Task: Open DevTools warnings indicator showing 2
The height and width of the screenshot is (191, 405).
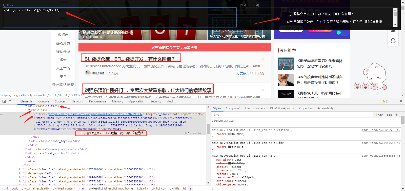Action: point(385,101)
